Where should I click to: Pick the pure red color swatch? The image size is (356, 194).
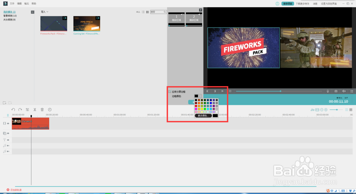(x=196, y=106)
